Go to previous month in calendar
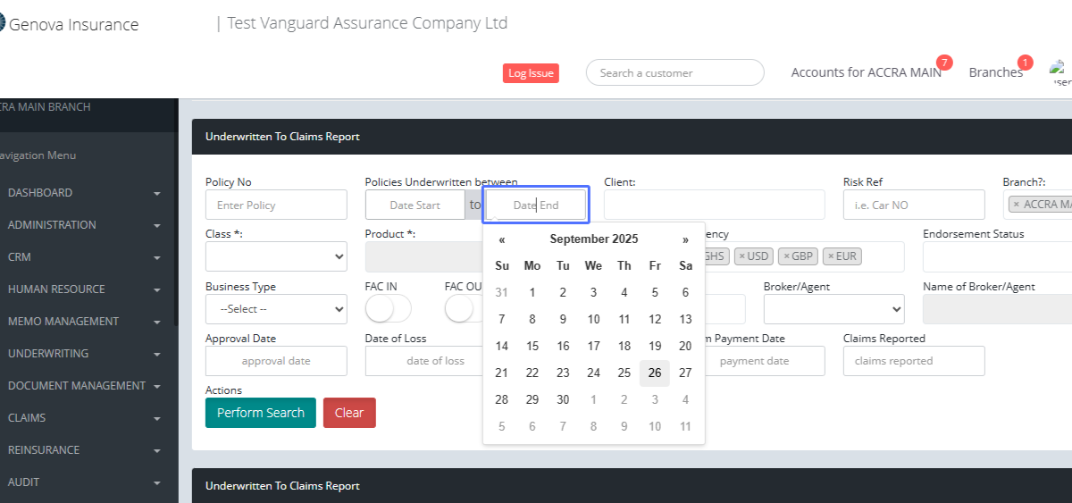The width and height of the screenshot is (1072, 503). coord(502,239)
